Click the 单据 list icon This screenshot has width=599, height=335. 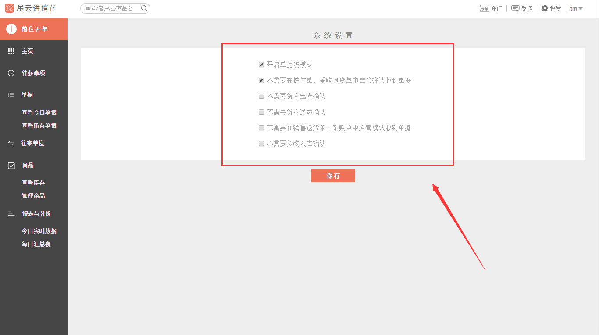[x=11, y=95]
